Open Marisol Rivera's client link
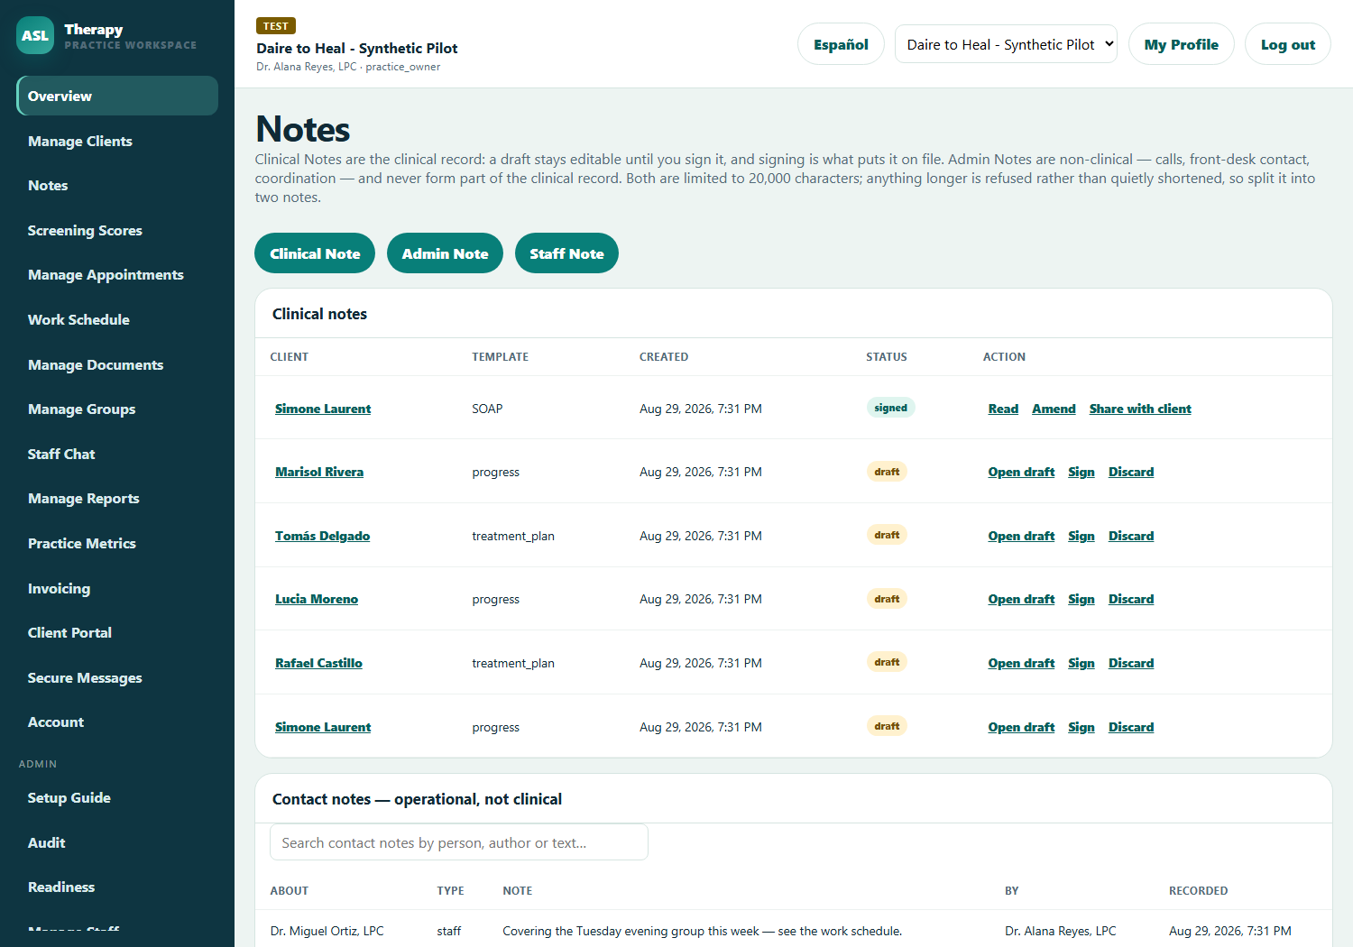Image resolution: width=1353 pixels, height=947 pixels. [x=319, y=472]
